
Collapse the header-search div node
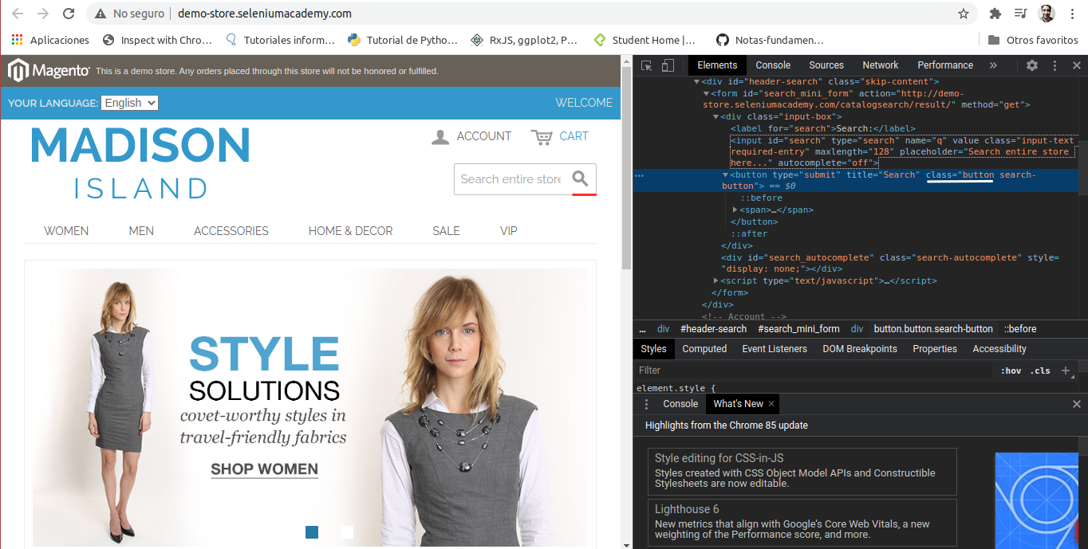tap(696, 81)
